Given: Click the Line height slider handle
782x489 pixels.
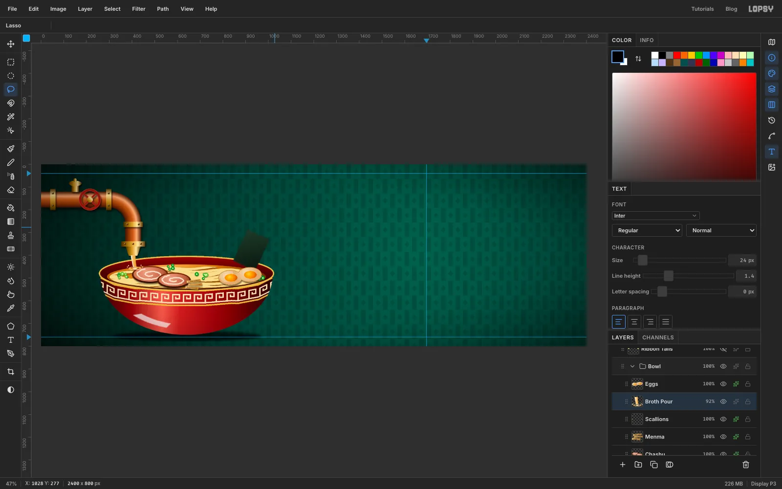Looking at the screenshot, I should tap(669, 276).
